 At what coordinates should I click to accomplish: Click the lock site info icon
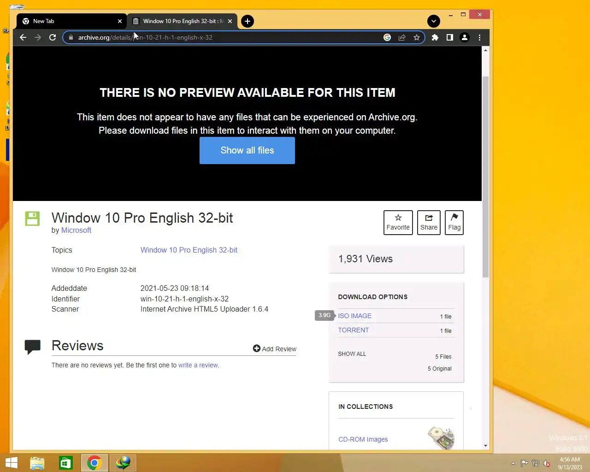click(x=71, y=37)
